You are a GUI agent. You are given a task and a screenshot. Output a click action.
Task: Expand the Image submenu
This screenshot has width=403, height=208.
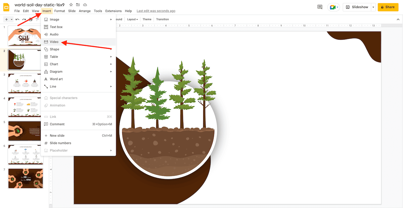click(78, 19)
